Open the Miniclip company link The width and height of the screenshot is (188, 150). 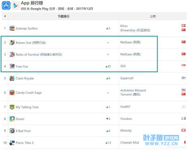pos(126,130)
